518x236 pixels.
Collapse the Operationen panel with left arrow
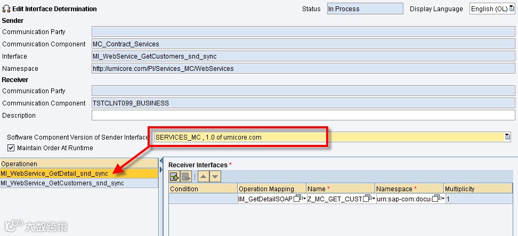(x=161, y=160)
